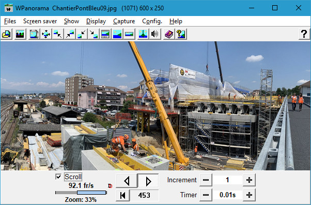The width and height of the screenshot is (311, 205).
Task: Increase the Timer value
Action: [x=249, y=195]
